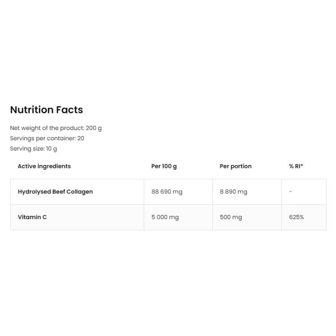Viewport: 336px width, 336px height.
Task: Click the Serving size 10 g text
Action: pos(34,149)
